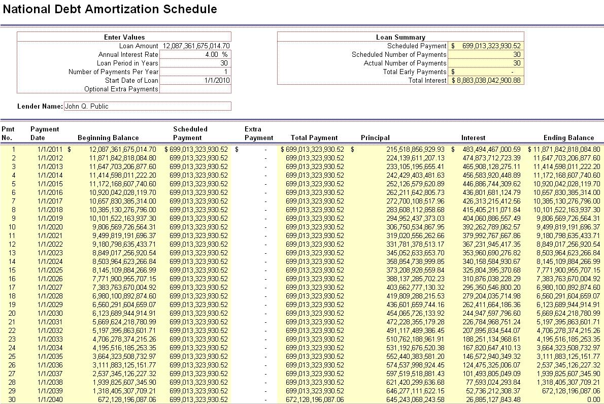Click the Actual Number of Payments value
This screenshot has height=404, width=604.
[x=486, y=63]
